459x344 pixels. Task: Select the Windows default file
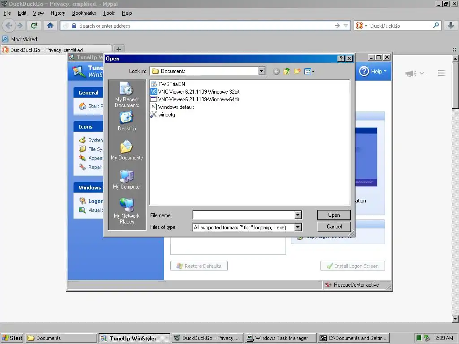[x=172, y=107]
